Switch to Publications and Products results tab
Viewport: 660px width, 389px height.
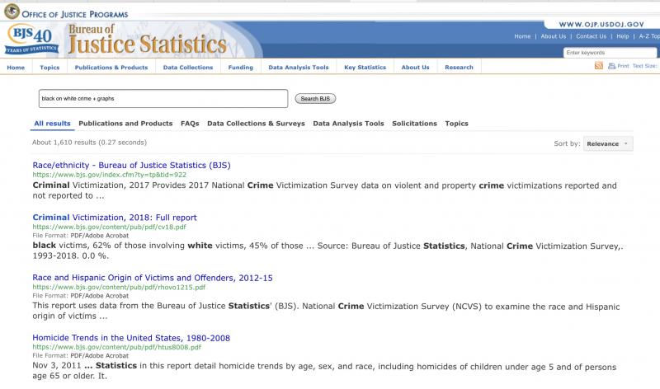tap(125, 124)
